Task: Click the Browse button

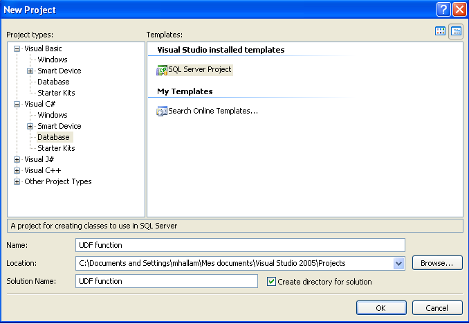Action: pos(437,263)
